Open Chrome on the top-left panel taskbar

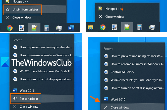tap(10, 28)
